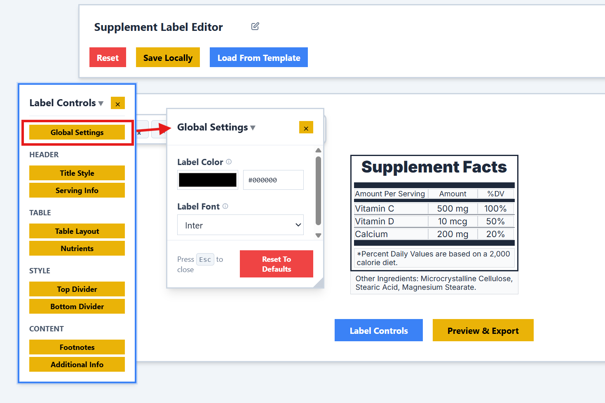Click the edit title pencil icon

(x=255, y=26)
